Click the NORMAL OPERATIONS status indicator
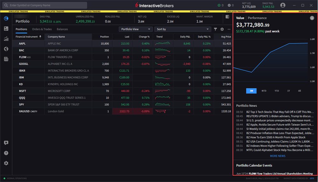 [x=15, y=179]
